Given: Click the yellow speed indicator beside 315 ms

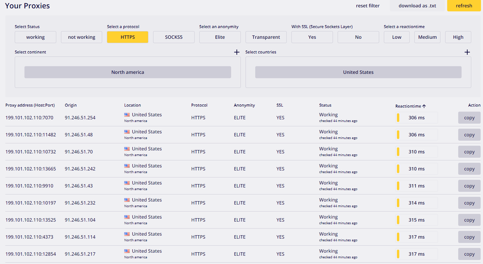Looking at the screenshot, I should click(398, 220).
